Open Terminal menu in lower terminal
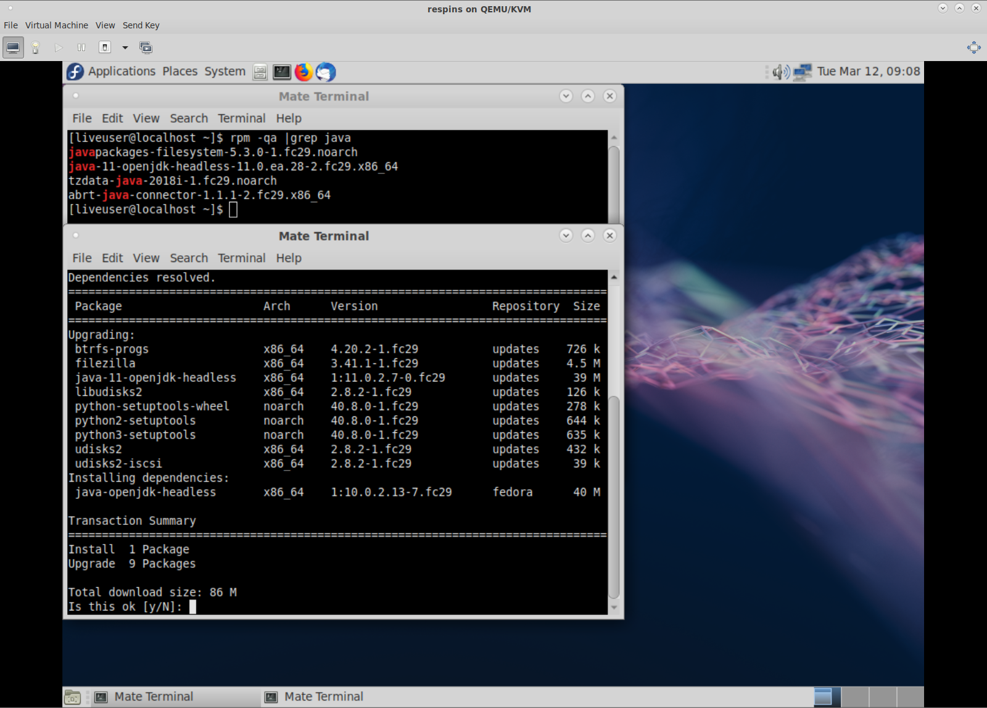 tap(242, 258)
